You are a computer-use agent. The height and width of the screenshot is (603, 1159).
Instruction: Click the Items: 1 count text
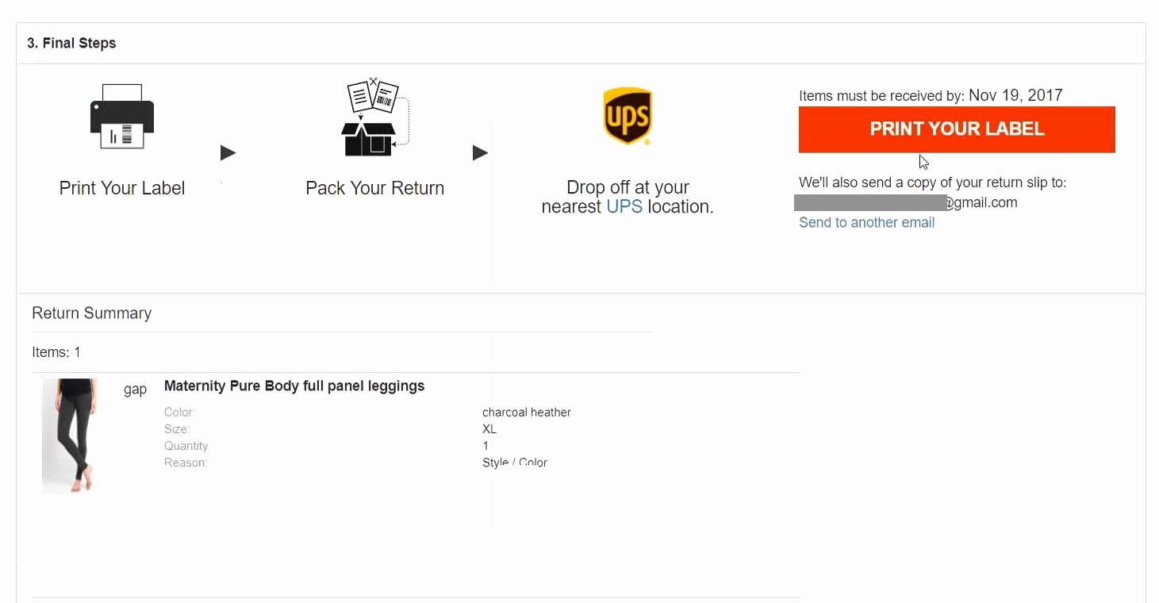[56, 352]
